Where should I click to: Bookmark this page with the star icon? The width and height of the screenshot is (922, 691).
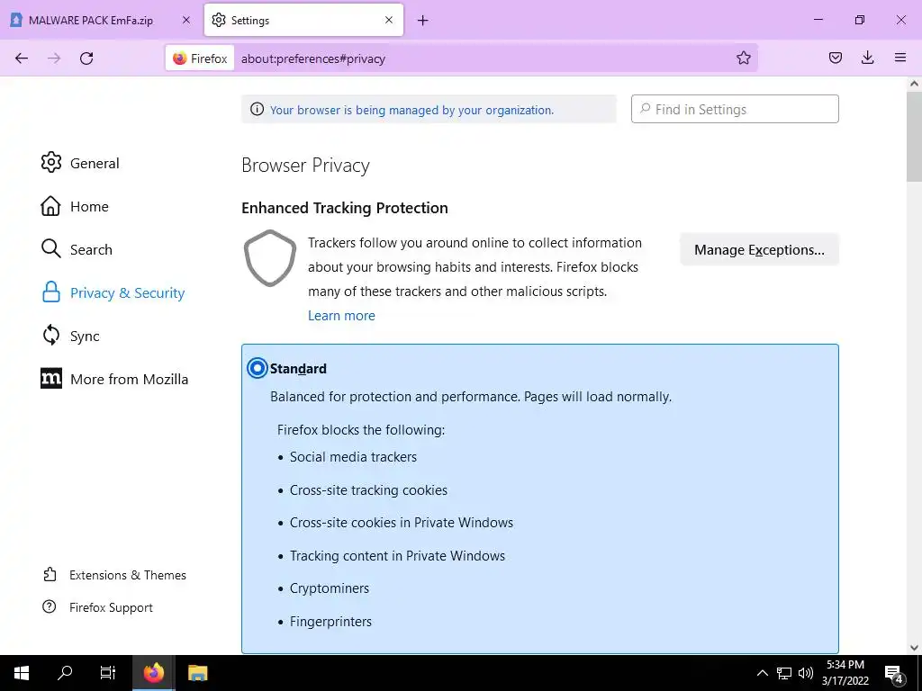click(743, 58)
